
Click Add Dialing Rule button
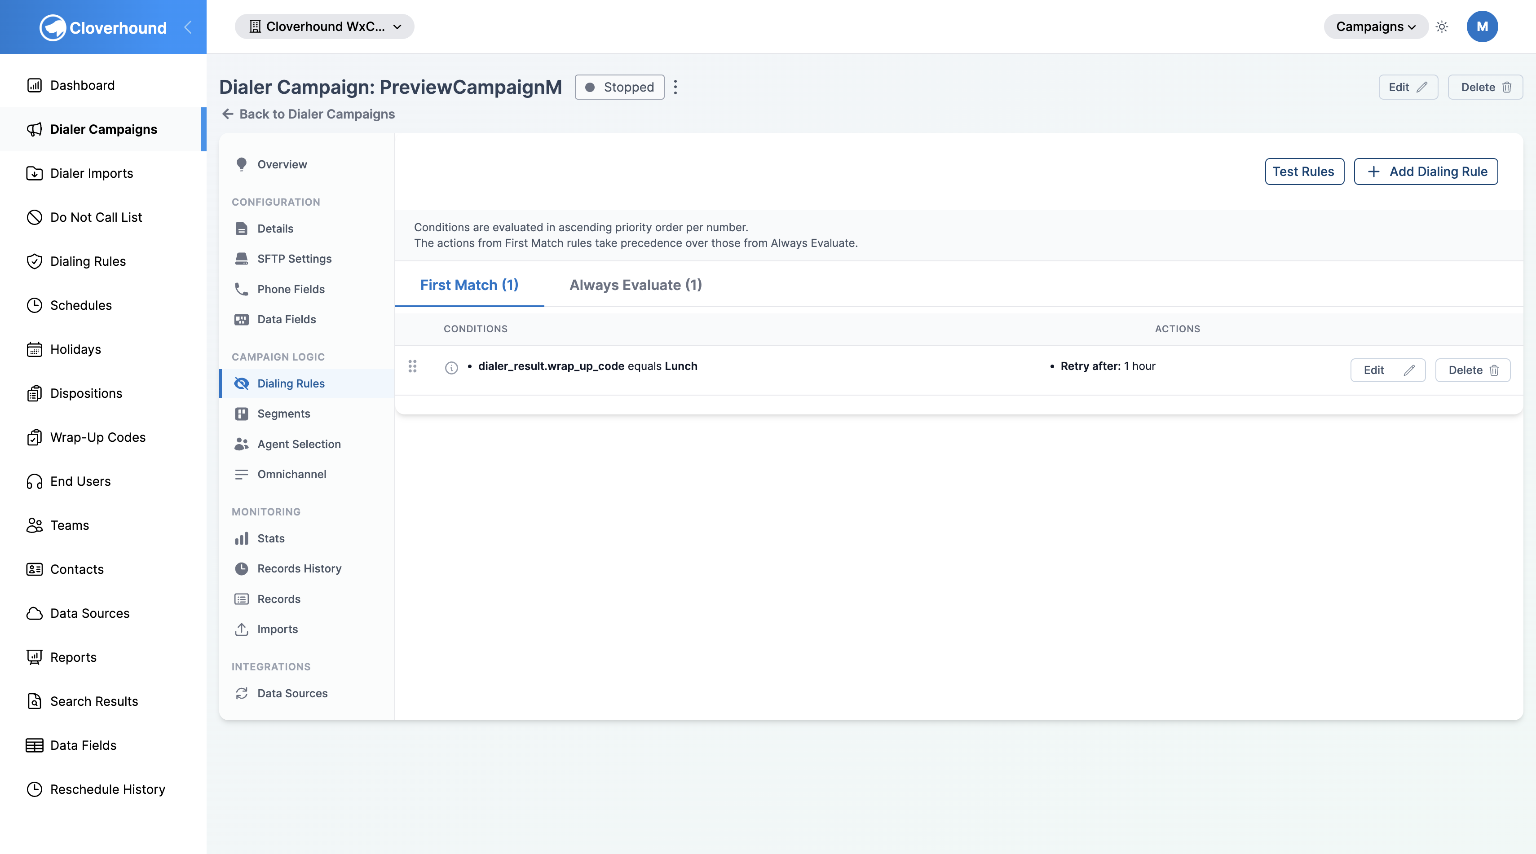[1426, 172]
